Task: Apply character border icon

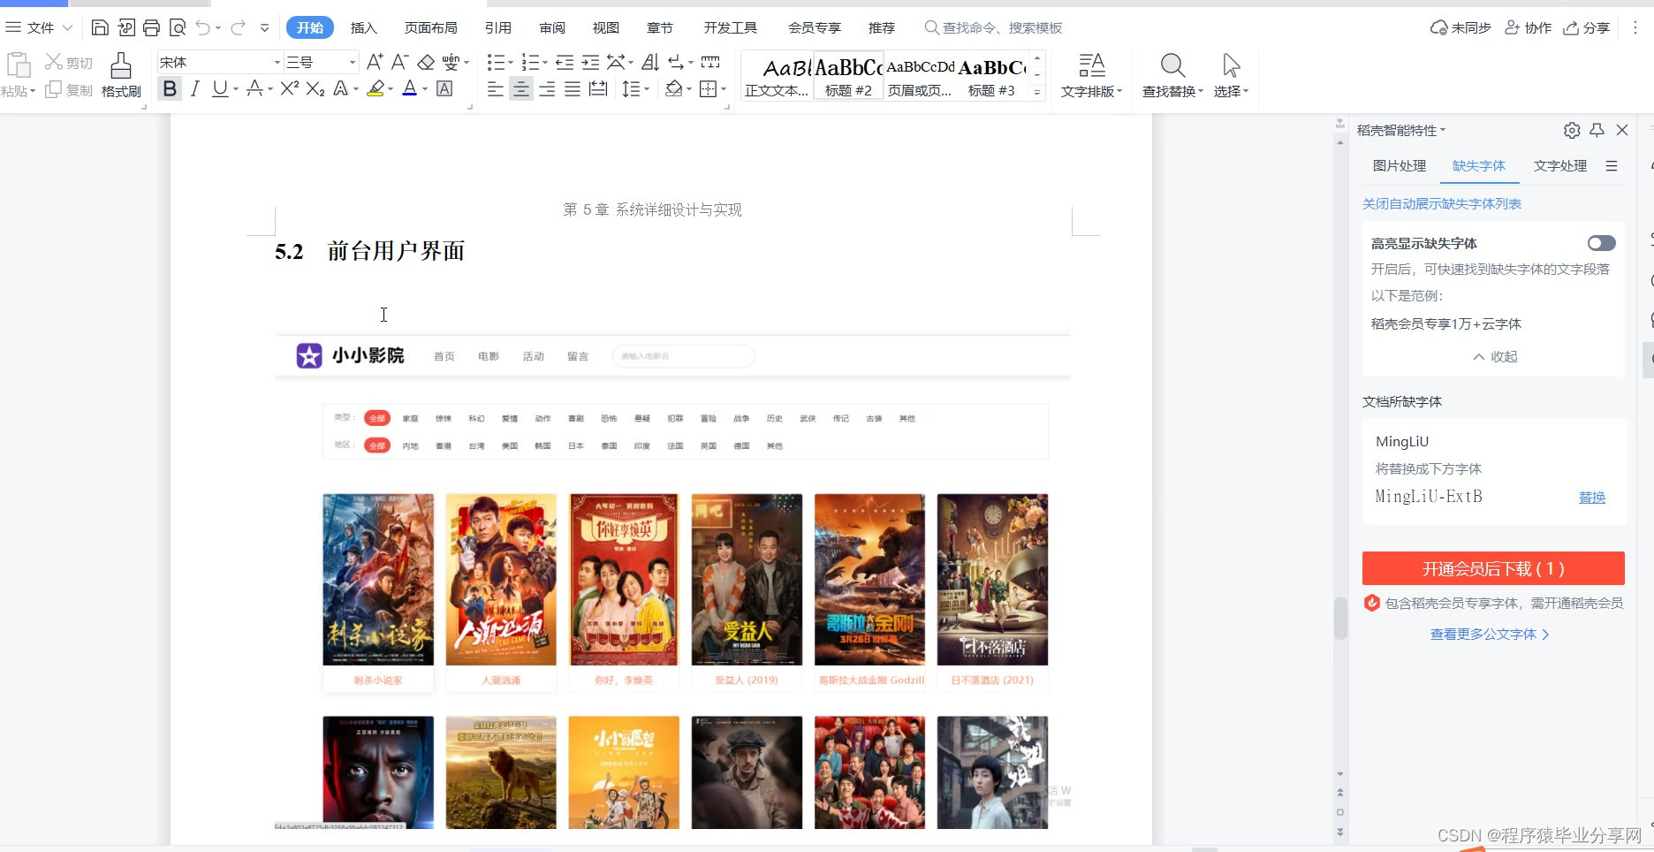Action: (444, 88)
